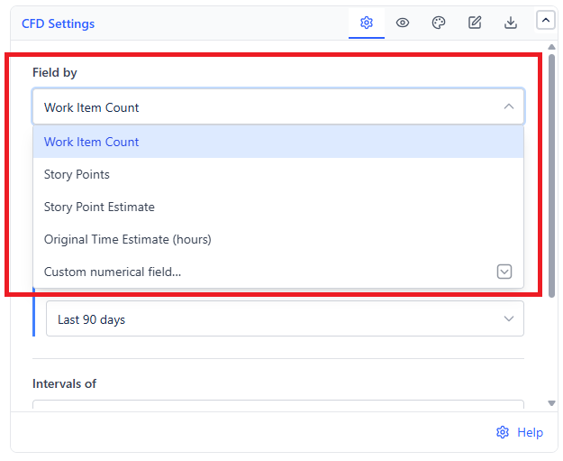The height and width of the screenshot is (461, 563).
Task: Choose Story Point Estimate option
Action: 278,207
